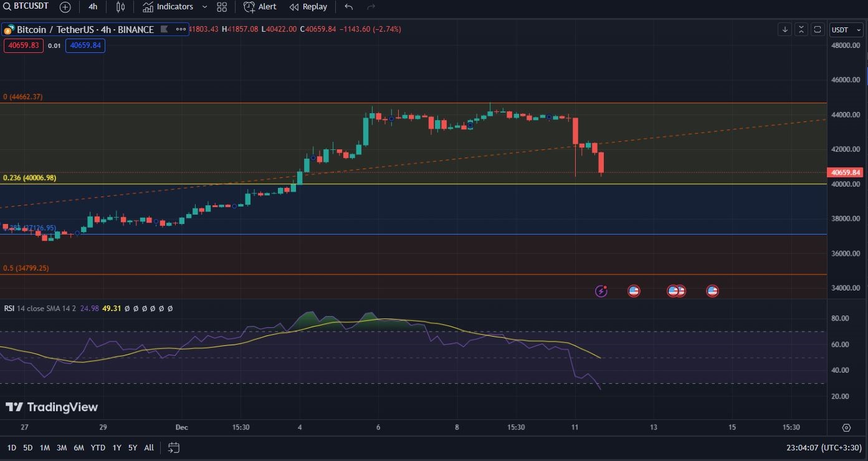
Task: Toggle maximize chart pane button
Action: coord(818,29)
